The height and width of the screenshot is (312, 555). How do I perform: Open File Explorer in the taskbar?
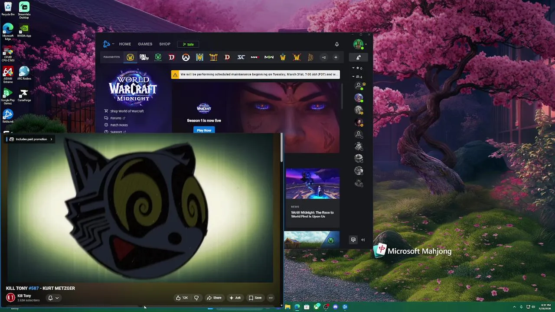[x=287, y=307]
